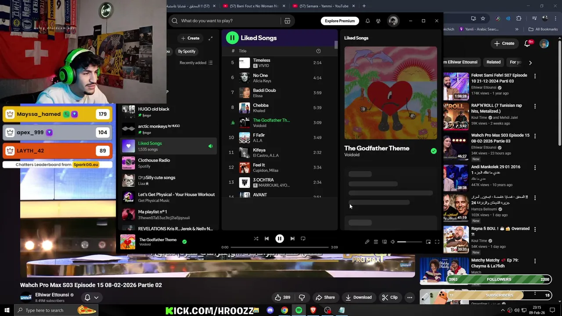This screenshot has height=316, width=562.
Task: Click the Spotify song progress bar
Action: point(280,247)
